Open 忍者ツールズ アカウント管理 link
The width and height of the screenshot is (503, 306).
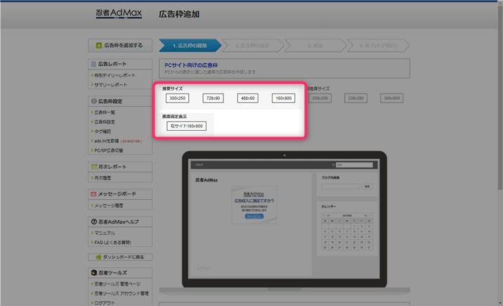point(122,293)
